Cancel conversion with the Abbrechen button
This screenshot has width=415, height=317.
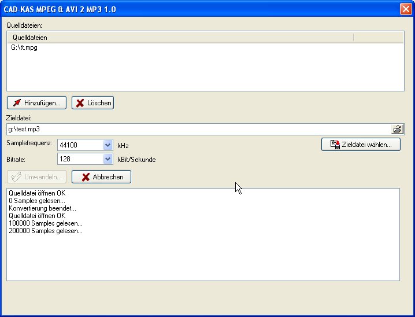102,177
